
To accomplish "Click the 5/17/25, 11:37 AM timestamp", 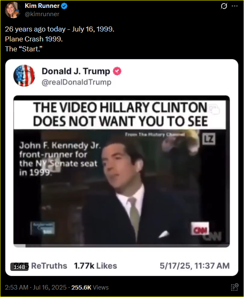I will point(194,266).
